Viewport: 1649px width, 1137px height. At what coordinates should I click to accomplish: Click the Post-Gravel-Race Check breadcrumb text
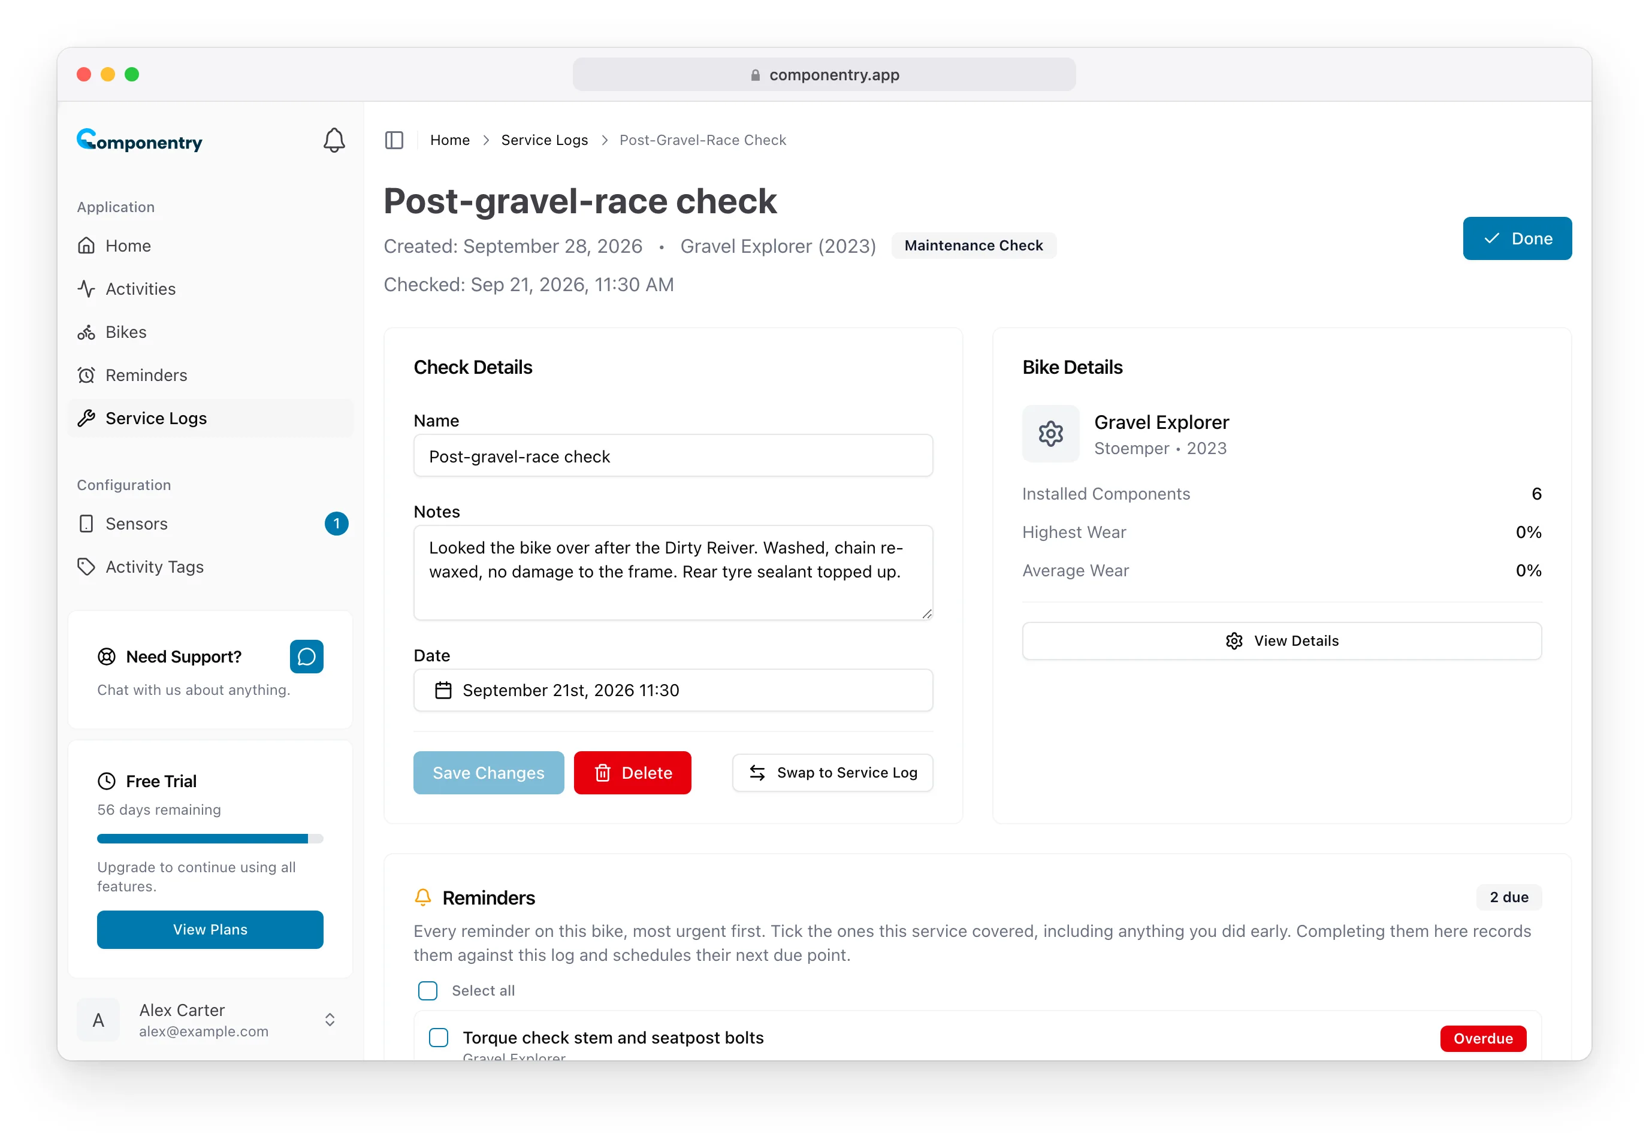tap(703, 140)
